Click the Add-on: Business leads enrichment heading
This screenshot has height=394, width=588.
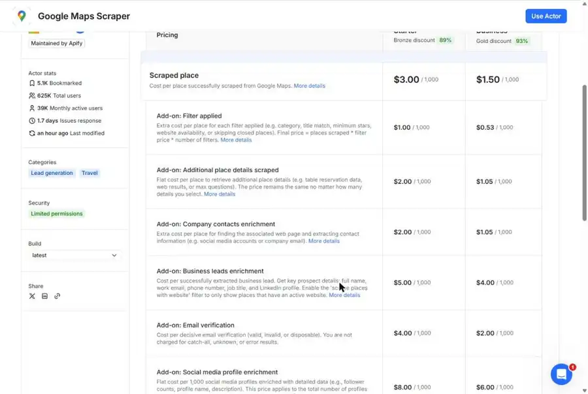[x=210, y=271]
